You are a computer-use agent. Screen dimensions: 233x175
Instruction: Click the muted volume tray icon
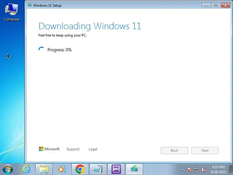click(203, 169)
